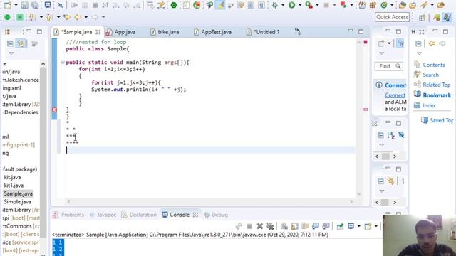Select Simple.java in Package Explorer
This screenshot has height=256, width=456.
pyautogui.click(x=17, y=202)
